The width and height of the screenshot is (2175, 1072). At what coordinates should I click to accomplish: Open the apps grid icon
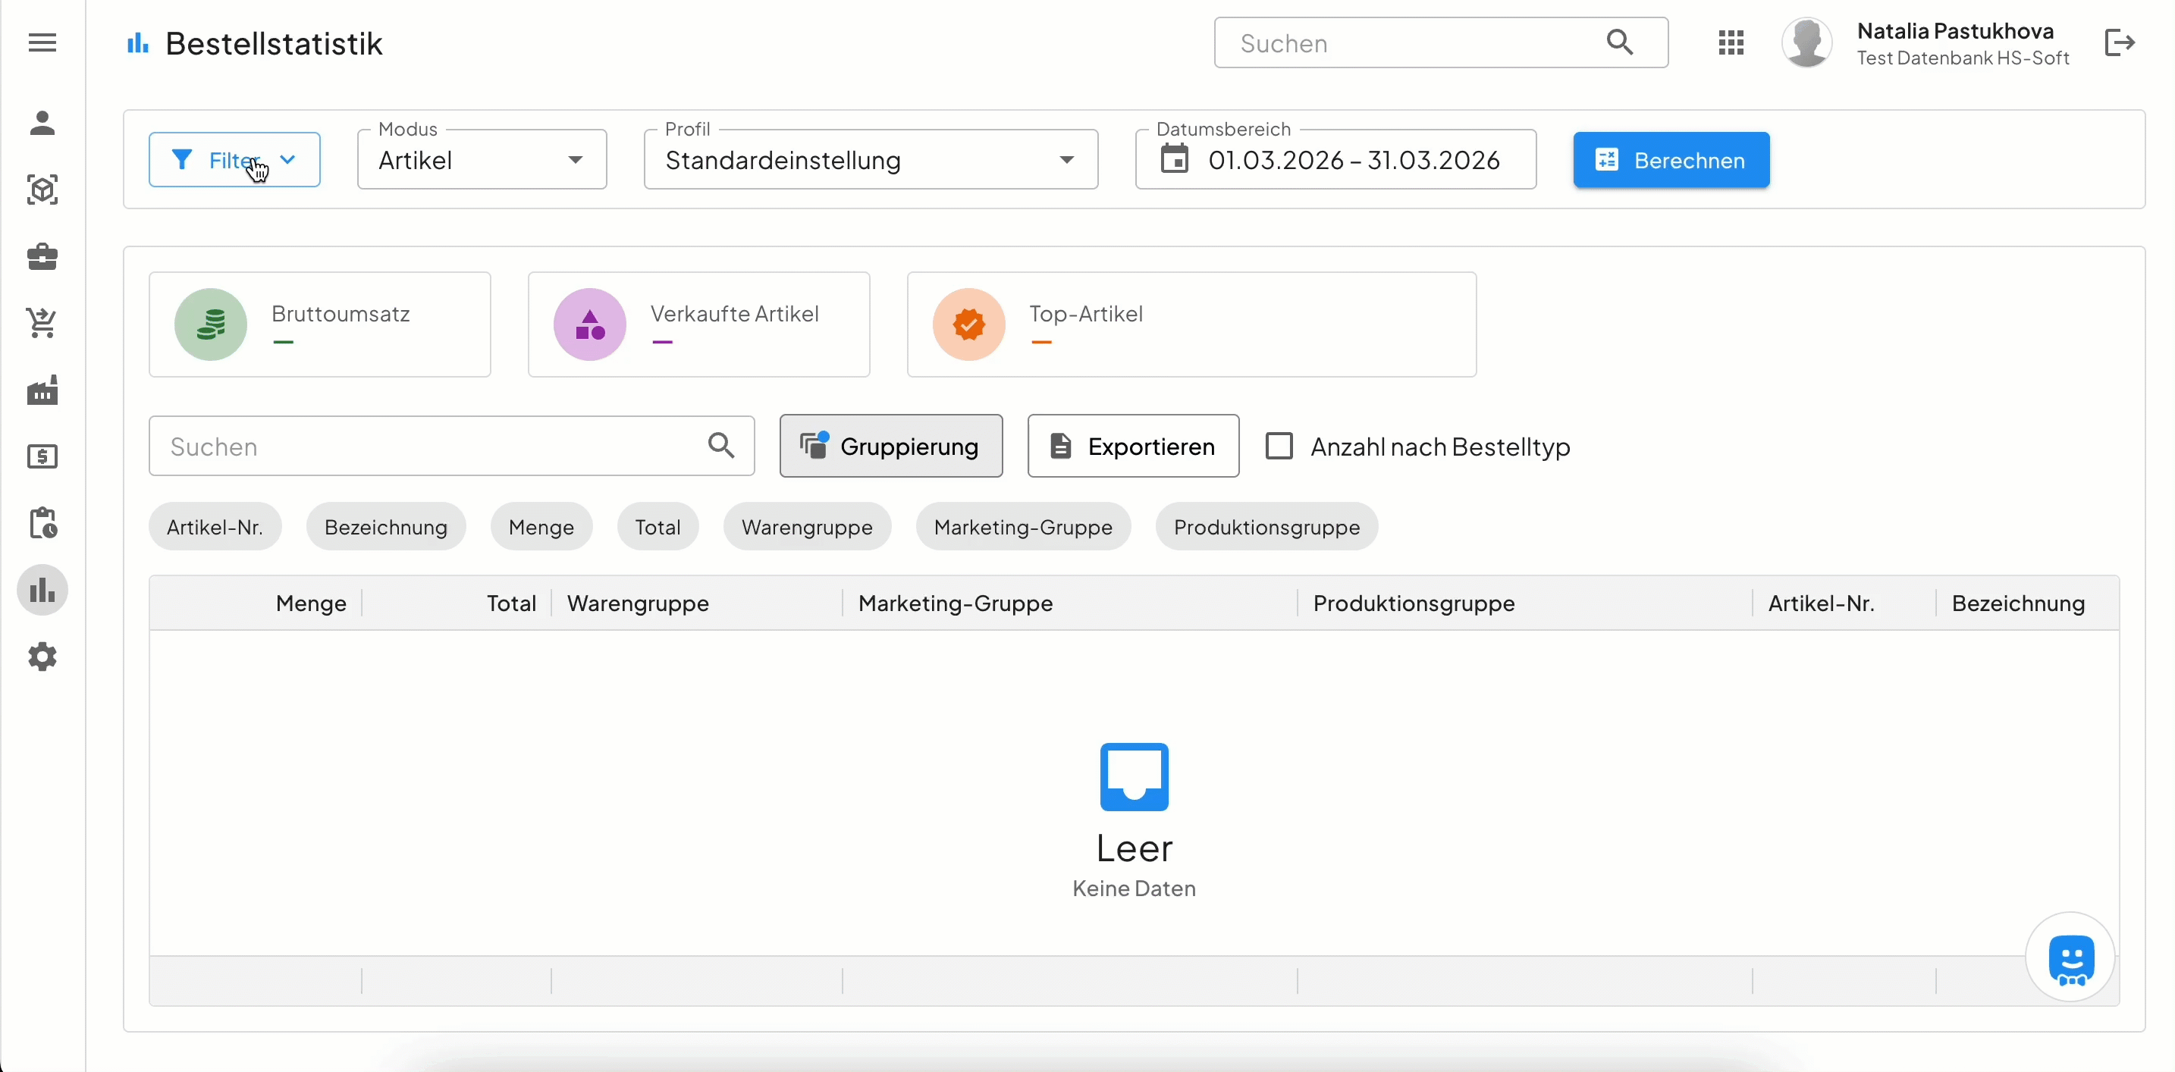(x=1731, y=42)
